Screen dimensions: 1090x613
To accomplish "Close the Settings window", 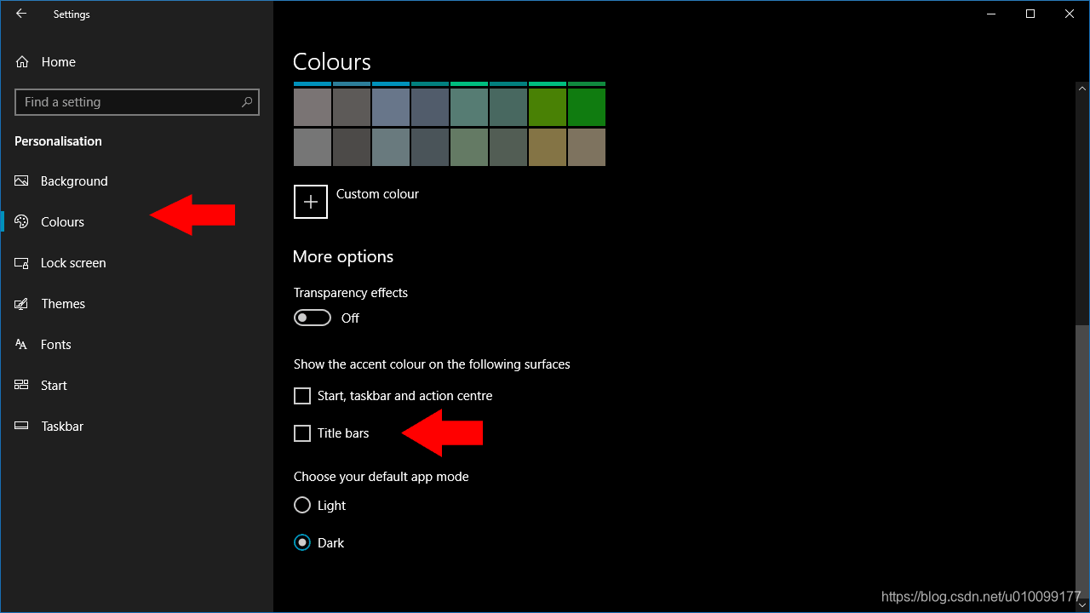I will coord(1070,14).
